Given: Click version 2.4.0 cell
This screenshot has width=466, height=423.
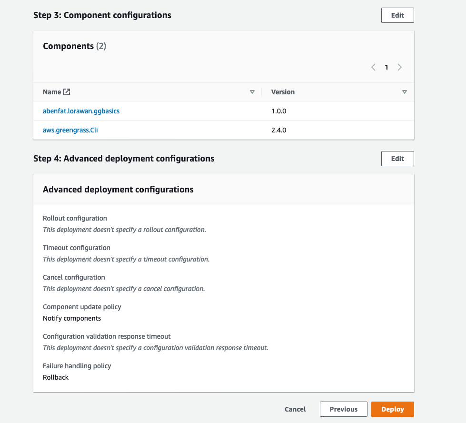Looking at the screenshot, I should tap(278, 130).
